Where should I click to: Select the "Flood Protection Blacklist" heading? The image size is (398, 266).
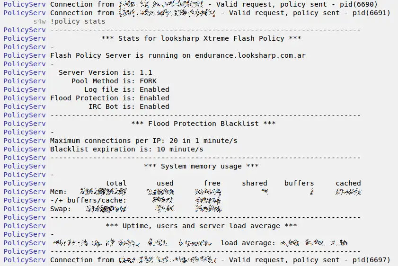pyautogui.click(x=203, y=124)
